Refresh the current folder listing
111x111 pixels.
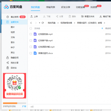pyautogui.click(x=43, y=23)
